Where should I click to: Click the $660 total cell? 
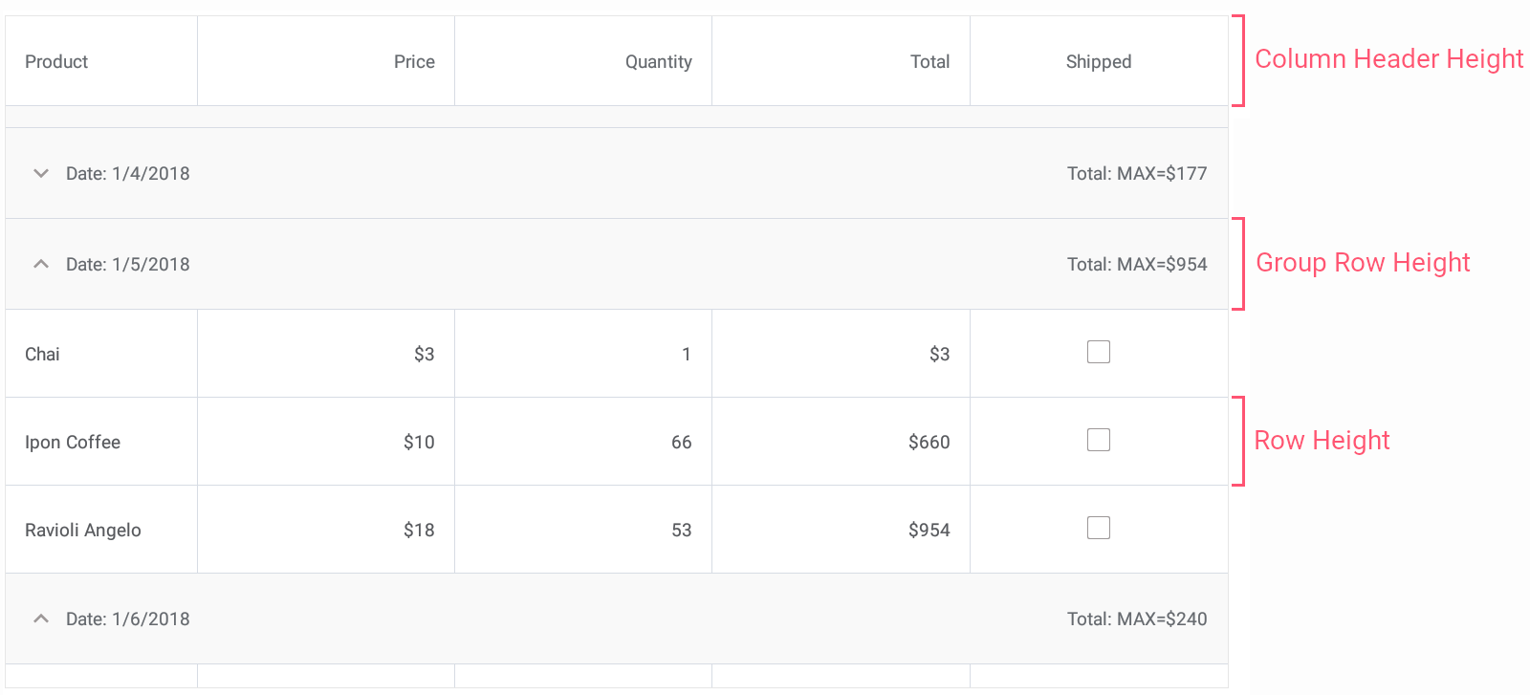(929, 443)
